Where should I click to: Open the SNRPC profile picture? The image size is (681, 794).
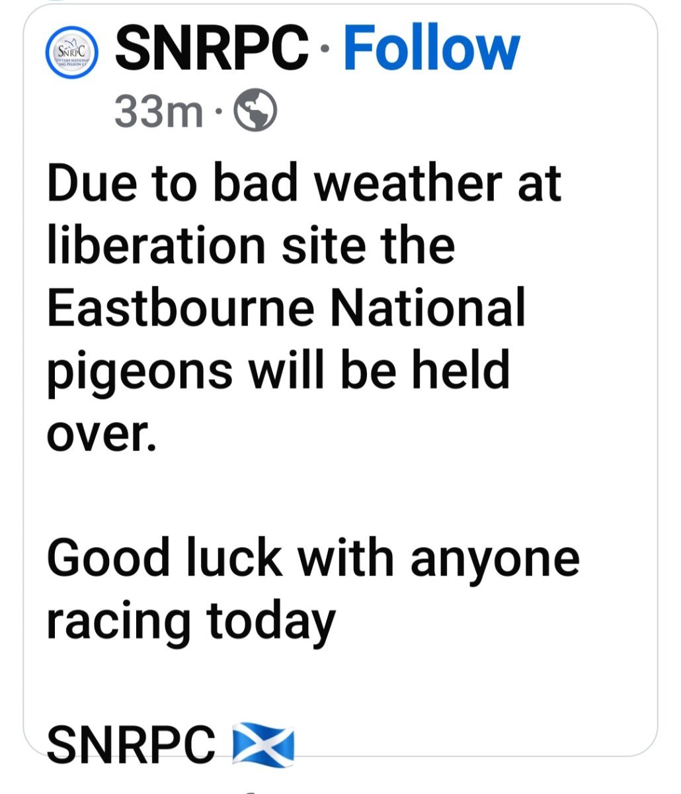73,52
